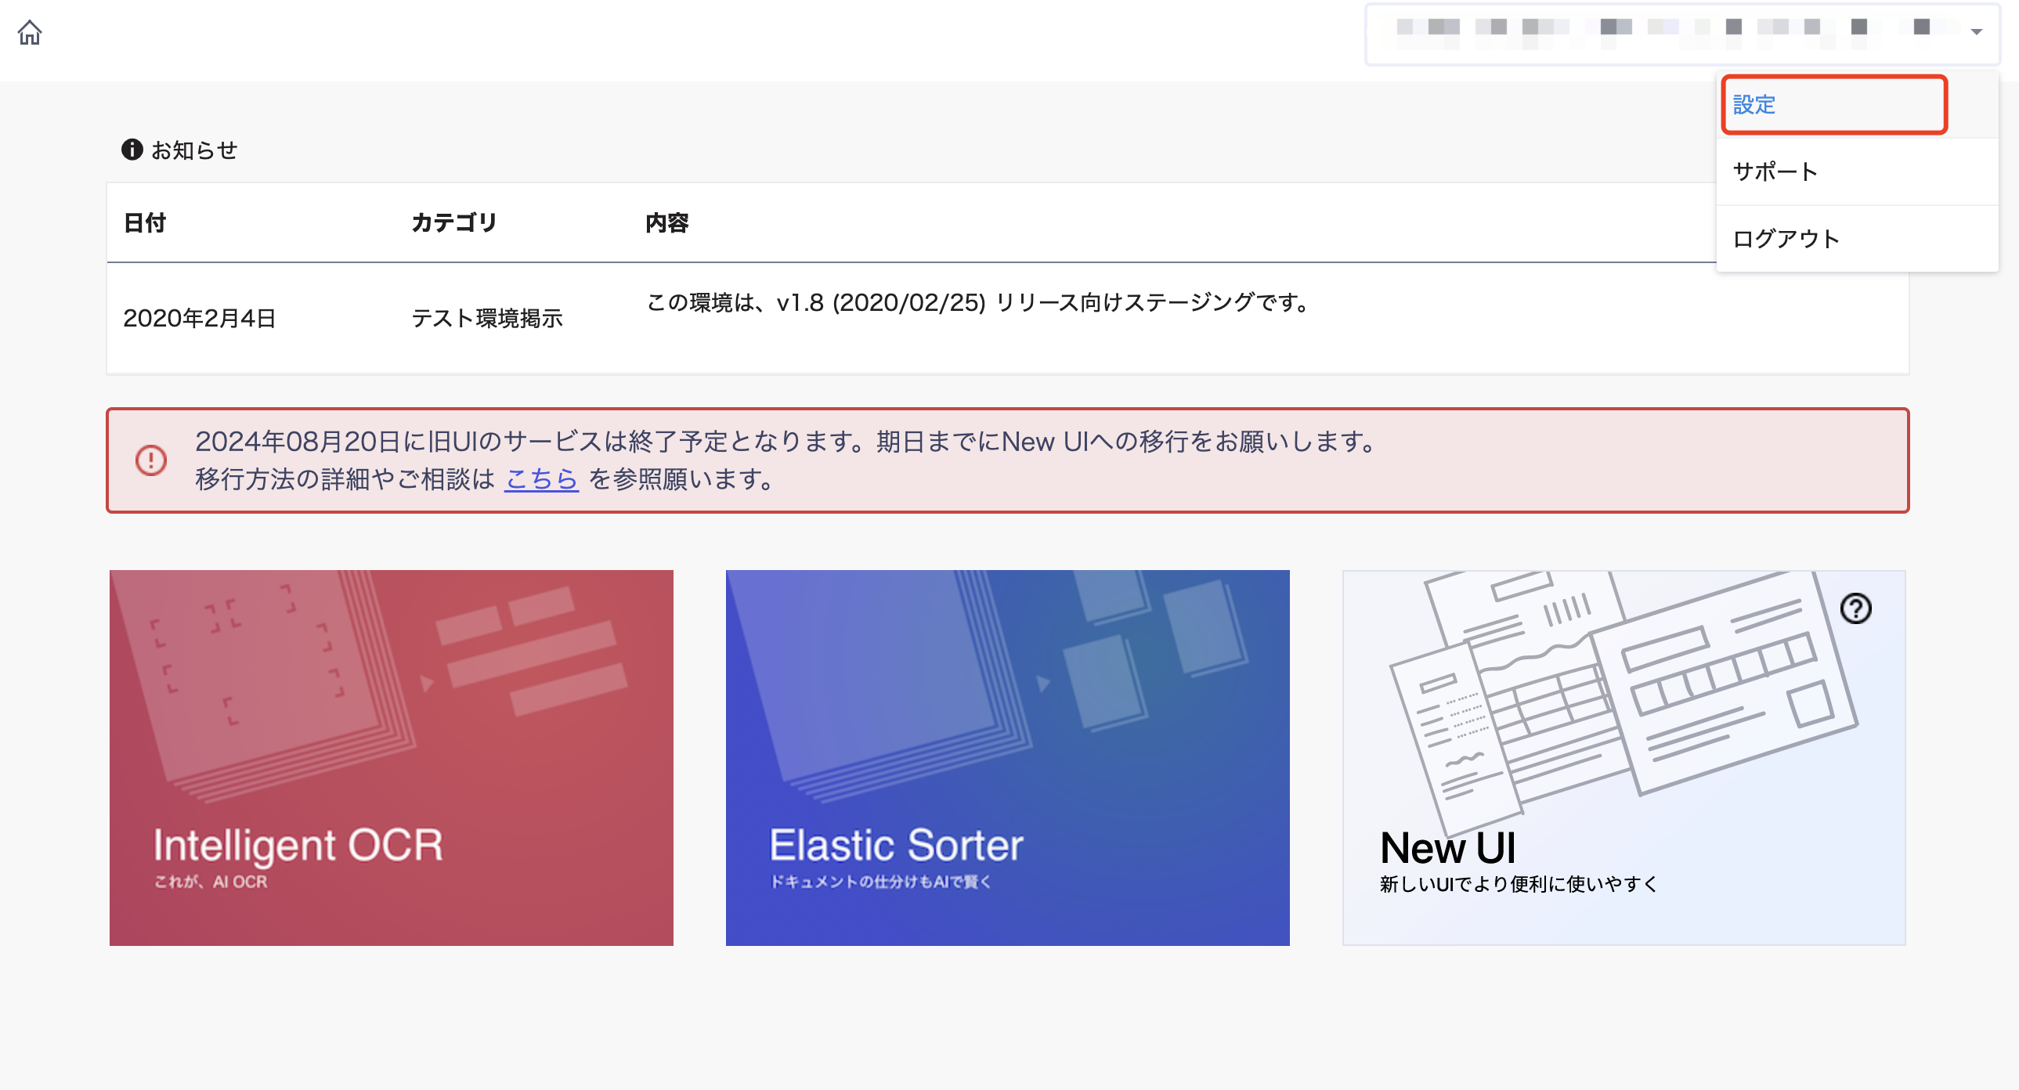The width and height of the screenshot is (2019, 1090).
Task: Click the warning icon in the red notice banner
Action: [151, 459]
